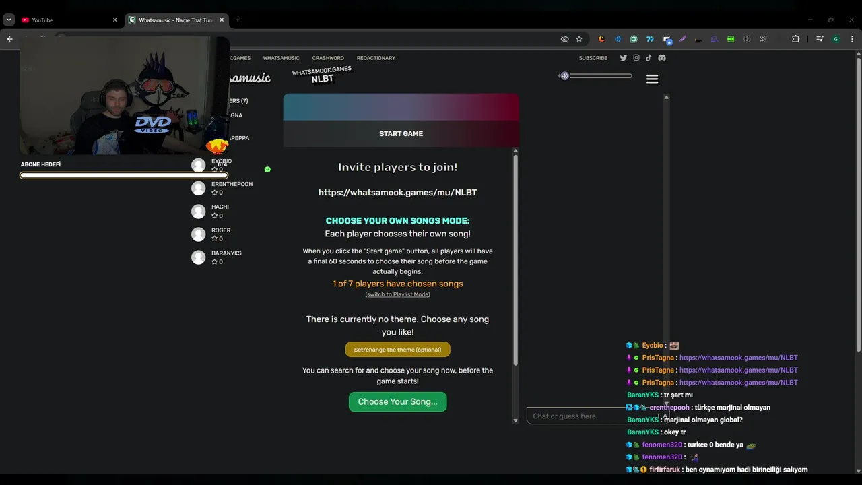The height and width of the screenshot is (485, 862).
Task: Open the Grammarly extension icon
Action: click(634, 39)
